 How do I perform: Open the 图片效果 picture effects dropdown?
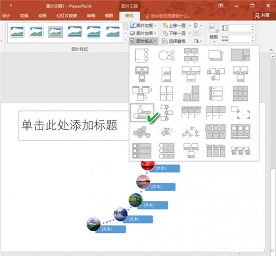pos(143,33)
